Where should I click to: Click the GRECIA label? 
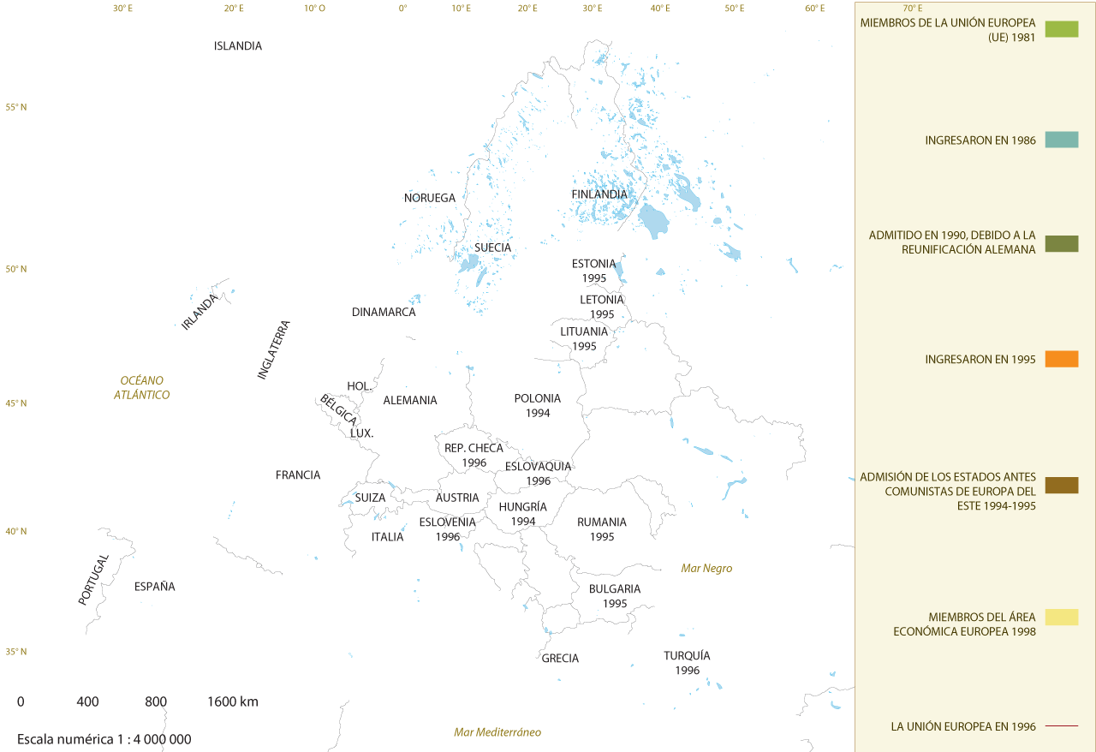point(560,658)
